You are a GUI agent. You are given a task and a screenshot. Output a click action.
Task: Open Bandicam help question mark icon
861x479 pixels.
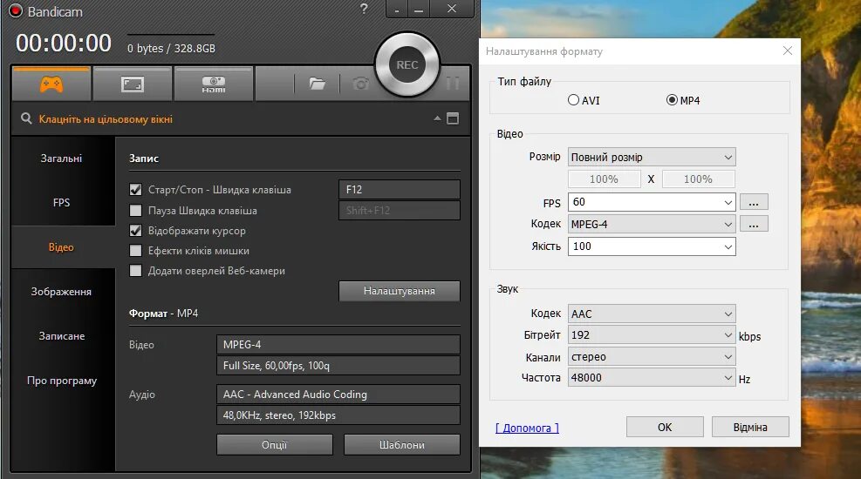364,9
